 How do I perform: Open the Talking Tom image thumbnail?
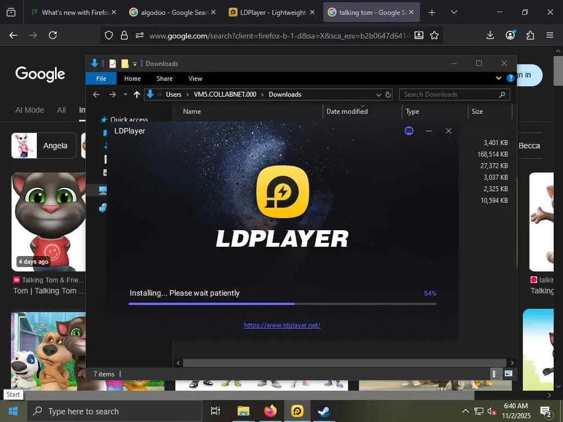click(x=48, y=222)
